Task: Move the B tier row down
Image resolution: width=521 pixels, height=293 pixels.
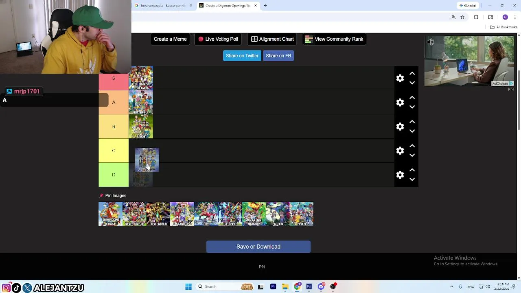Action: tap(412, 131)
